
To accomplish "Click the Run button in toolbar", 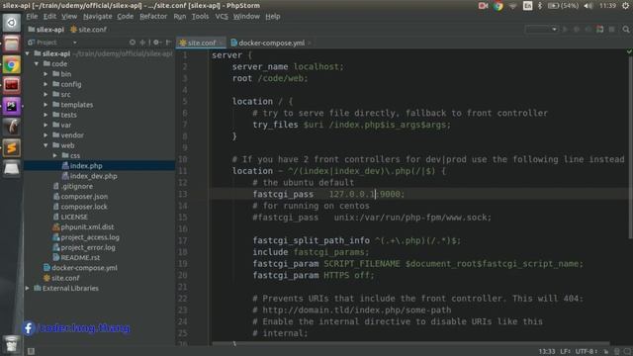I will click(x=565, y=30).
